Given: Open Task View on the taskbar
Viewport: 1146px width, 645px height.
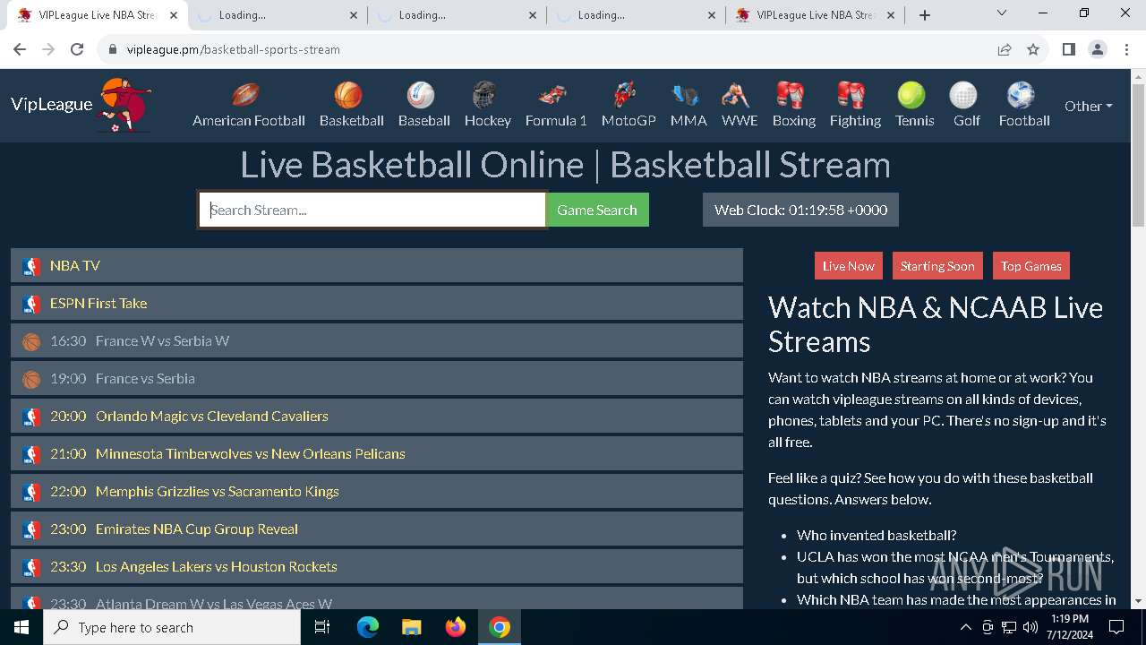Looking at the screenshot, I should (323, 627).
